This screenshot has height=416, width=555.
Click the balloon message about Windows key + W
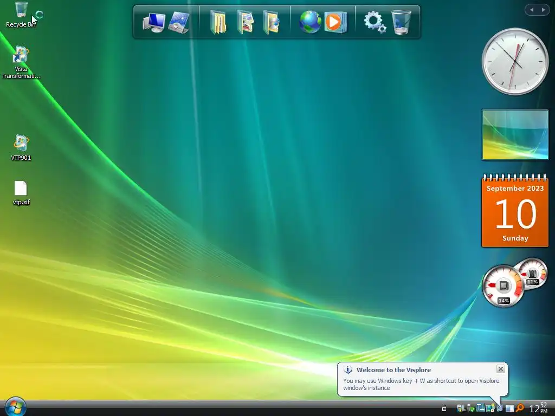(x=421, y=385)
